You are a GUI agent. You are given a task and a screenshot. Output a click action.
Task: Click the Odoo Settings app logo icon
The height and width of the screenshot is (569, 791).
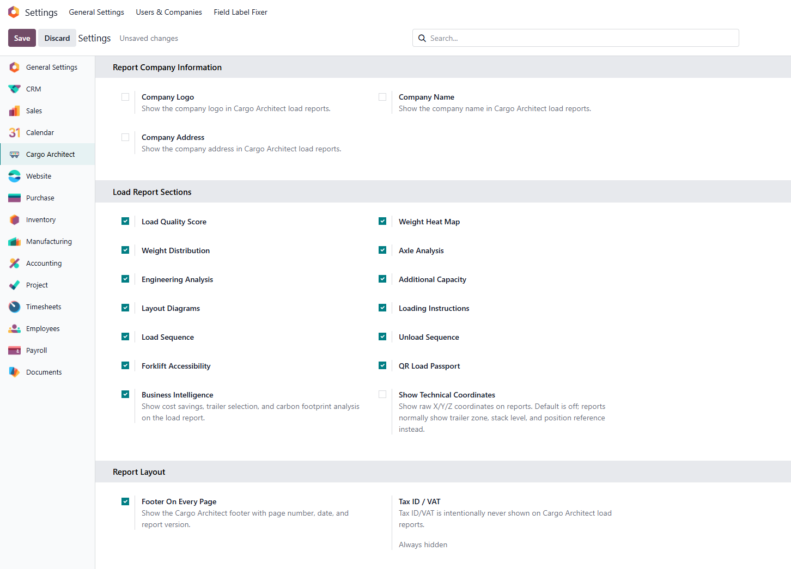coord(14,12)
